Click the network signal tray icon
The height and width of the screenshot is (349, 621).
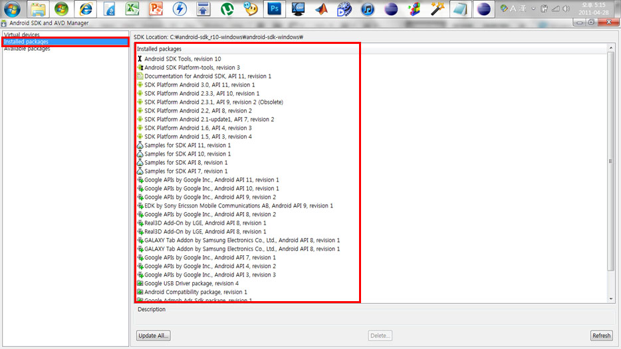(556, 9)
